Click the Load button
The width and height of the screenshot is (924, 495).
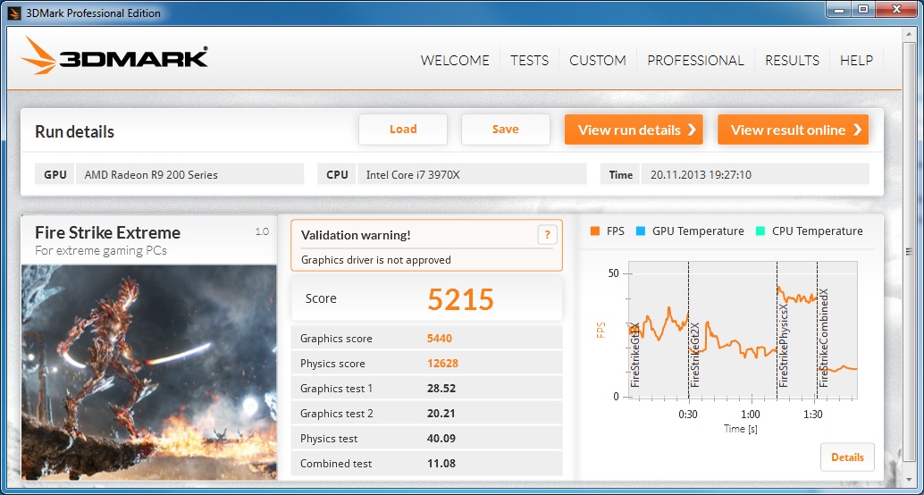click(x=403, y=130)
